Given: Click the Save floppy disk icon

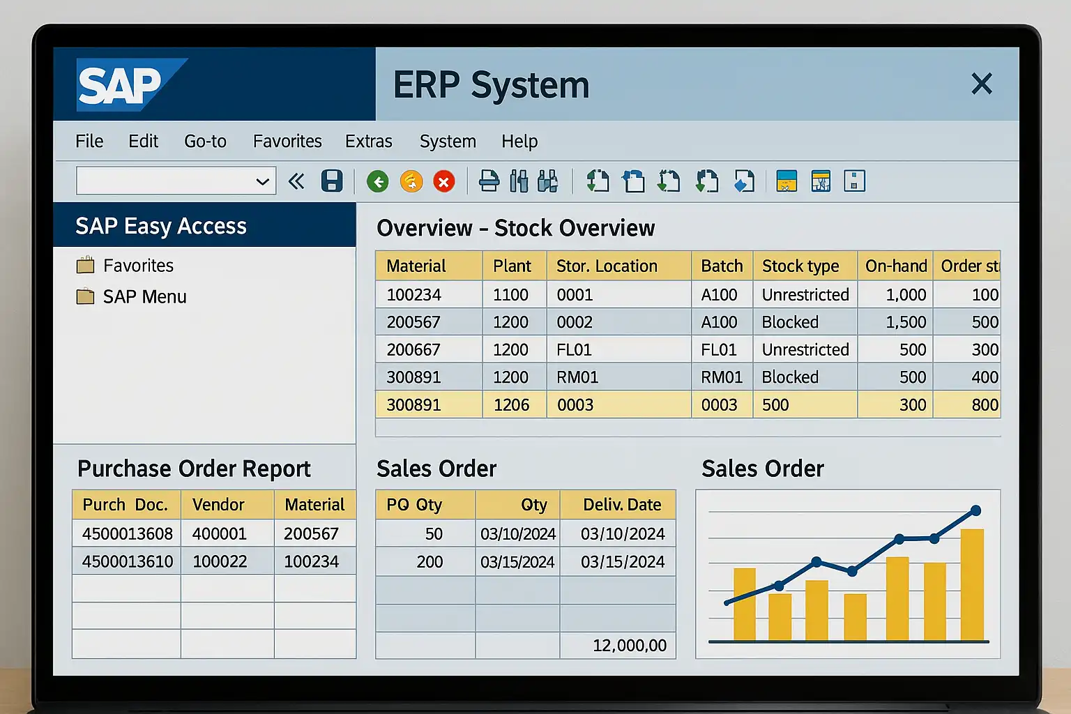Looking at the screenshot, I should [x=332, y=181].
